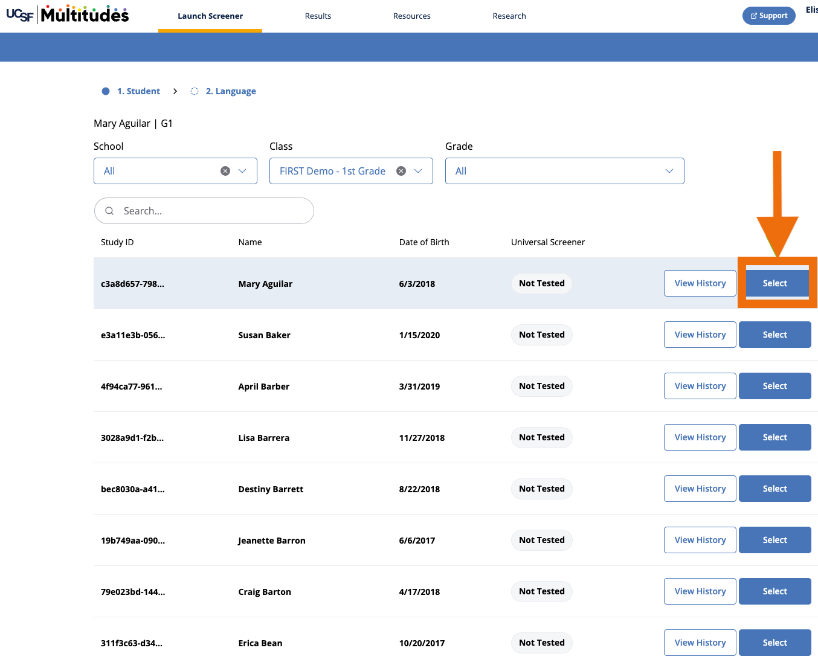
Task: View History for Jeanette Barron
Action: click(700, 540)
